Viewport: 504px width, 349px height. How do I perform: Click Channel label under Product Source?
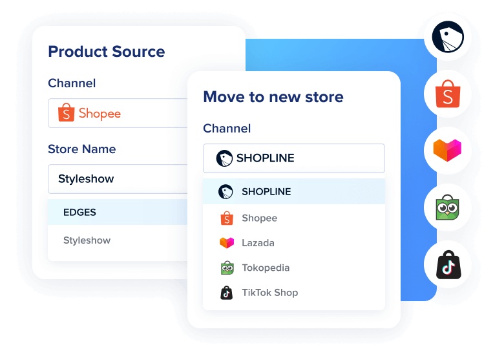pyautogui.click(x=72, y=83)
